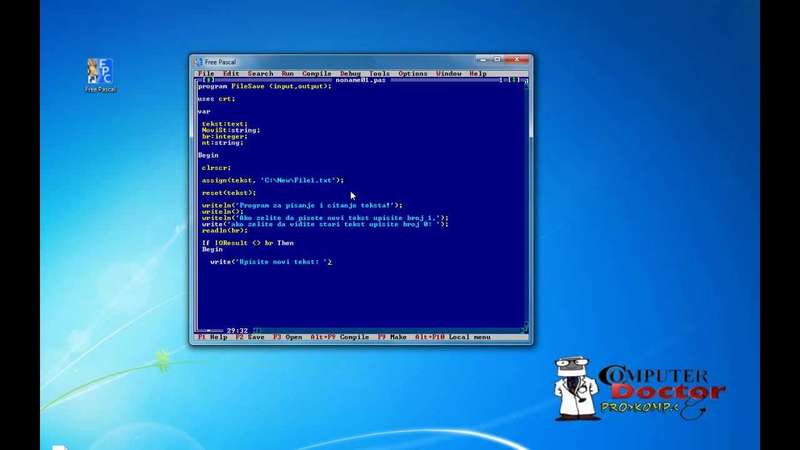
Task: Click F9 Make in the status bar
Action: (x=392, y=337)
